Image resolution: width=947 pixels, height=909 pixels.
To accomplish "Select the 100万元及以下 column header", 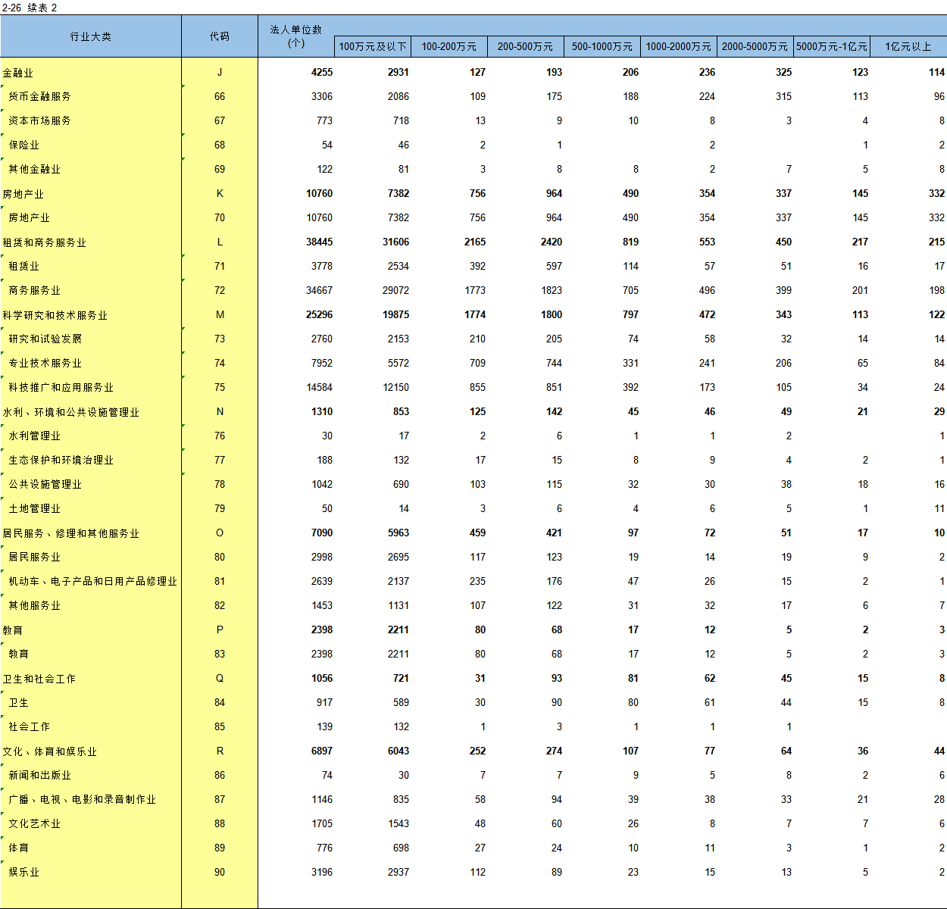I will click(373, 46).
